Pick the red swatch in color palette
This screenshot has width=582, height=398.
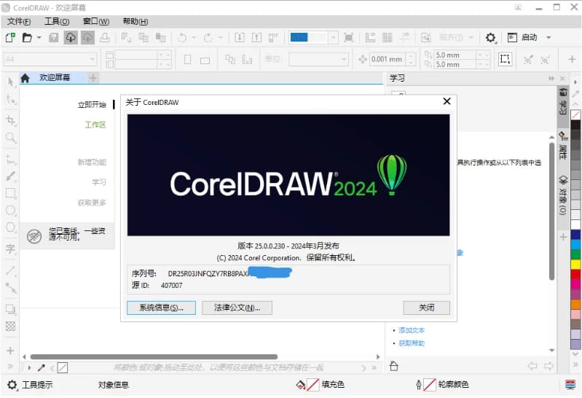(x=575, y=274)
